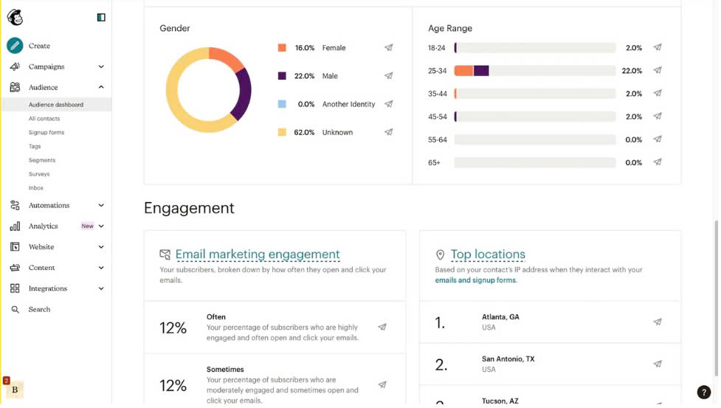Open All contacts in sidebar

click(x=44, y=119)
